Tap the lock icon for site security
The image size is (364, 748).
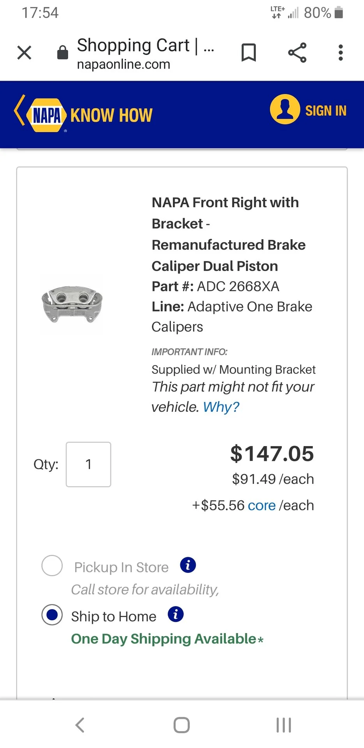click(63, 52)
